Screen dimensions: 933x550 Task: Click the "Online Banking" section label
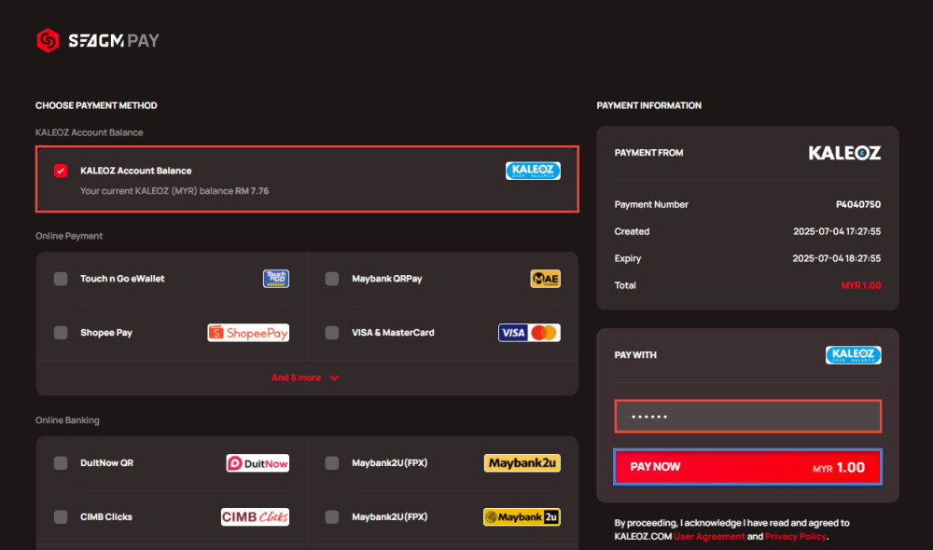67,420
